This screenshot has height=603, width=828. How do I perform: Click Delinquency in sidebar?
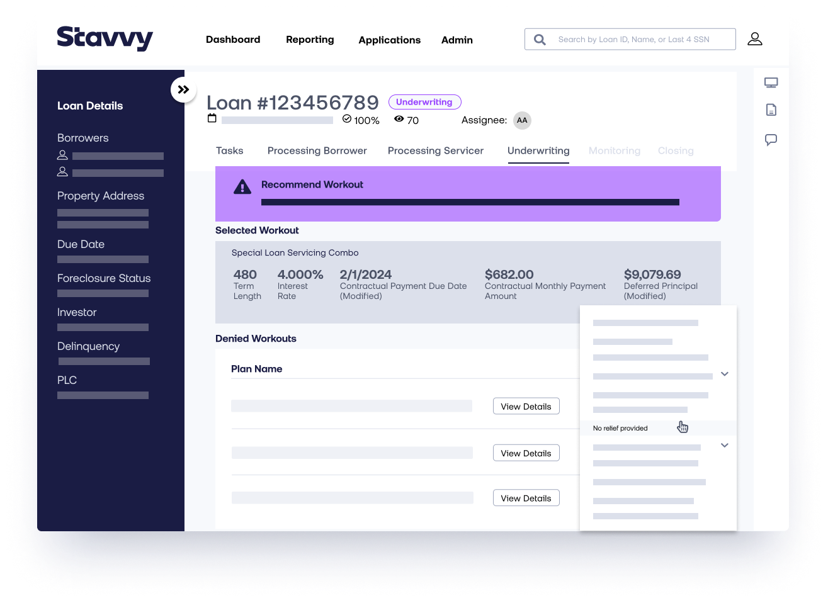click(88, 346)
